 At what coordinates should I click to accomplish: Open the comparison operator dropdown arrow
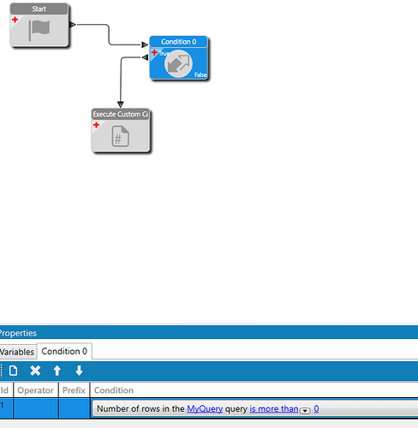[x=305, y=411]
